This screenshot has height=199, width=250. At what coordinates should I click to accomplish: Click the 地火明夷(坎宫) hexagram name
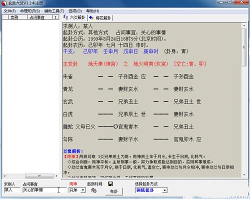tap(150, 64)
